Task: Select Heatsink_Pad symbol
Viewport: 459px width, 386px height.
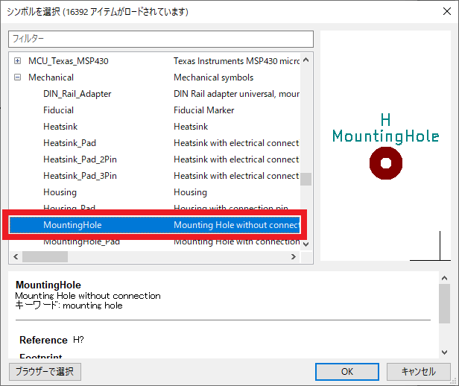Action: 69,143
